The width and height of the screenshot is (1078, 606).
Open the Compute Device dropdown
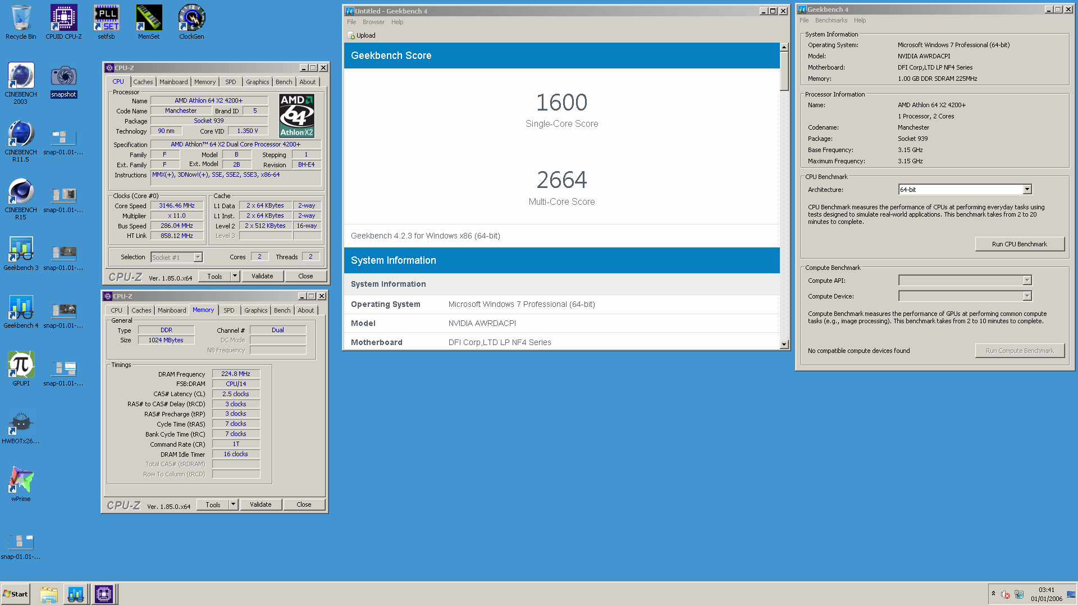tap(1027, 296)
